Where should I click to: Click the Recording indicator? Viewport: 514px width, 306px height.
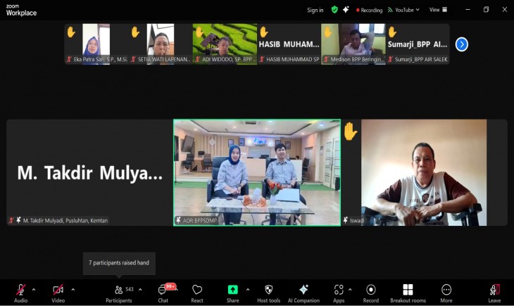coord(370,10)
